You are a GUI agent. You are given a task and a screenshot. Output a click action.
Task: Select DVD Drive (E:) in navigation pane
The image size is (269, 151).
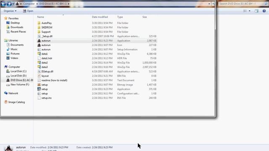pos(21,80)
